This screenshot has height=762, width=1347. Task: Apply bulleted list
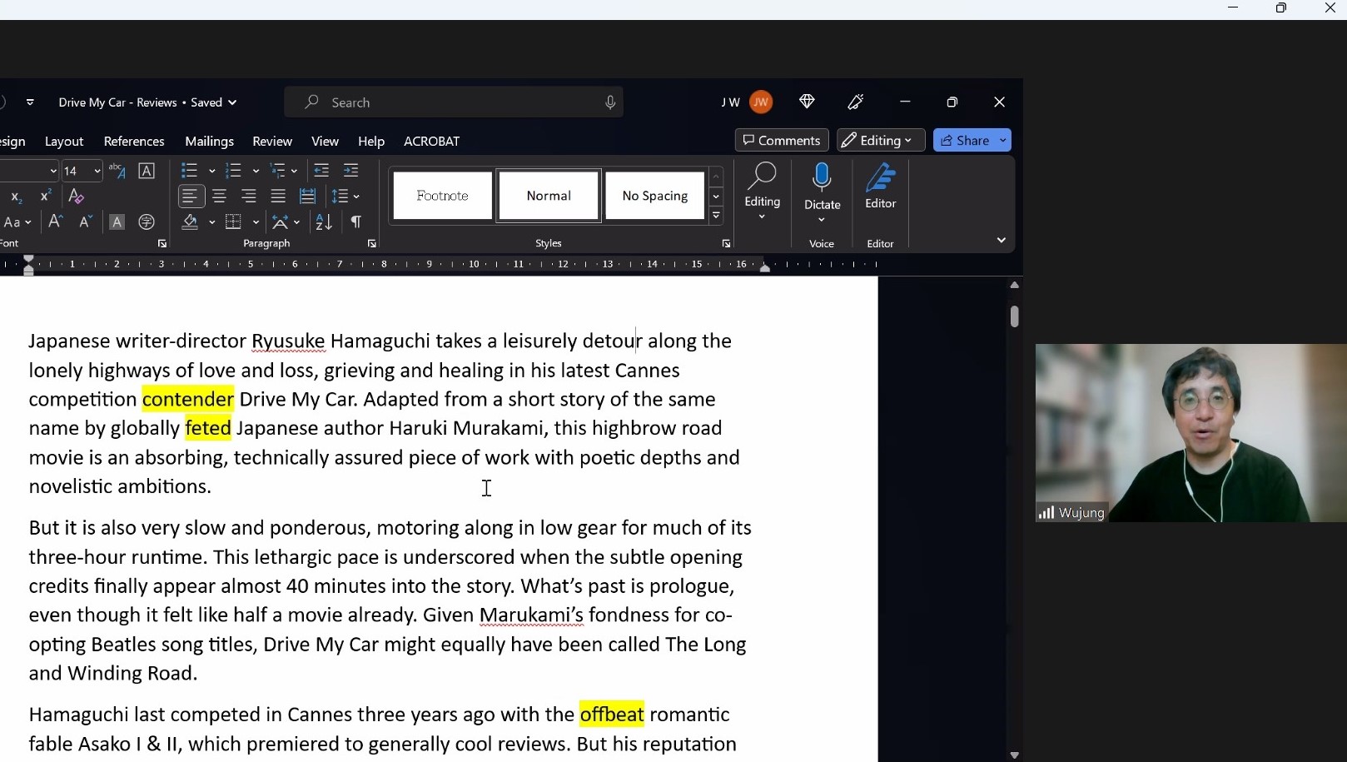(x=190, y=171)
